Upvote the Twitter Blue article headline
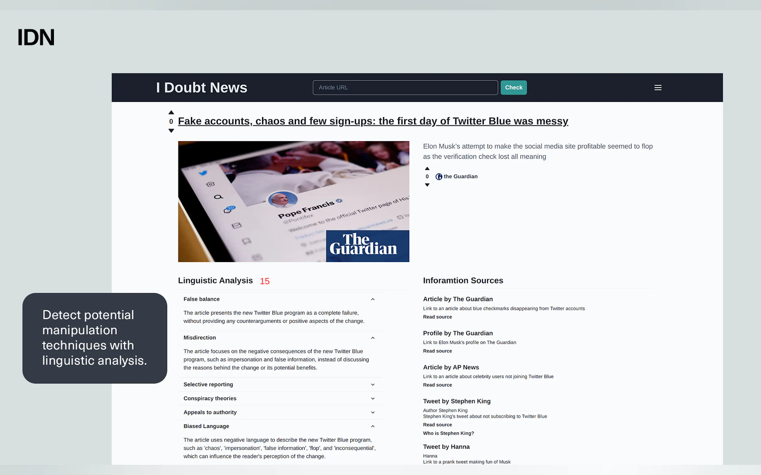This screenshot has width=761, height=475. [171, 112]
